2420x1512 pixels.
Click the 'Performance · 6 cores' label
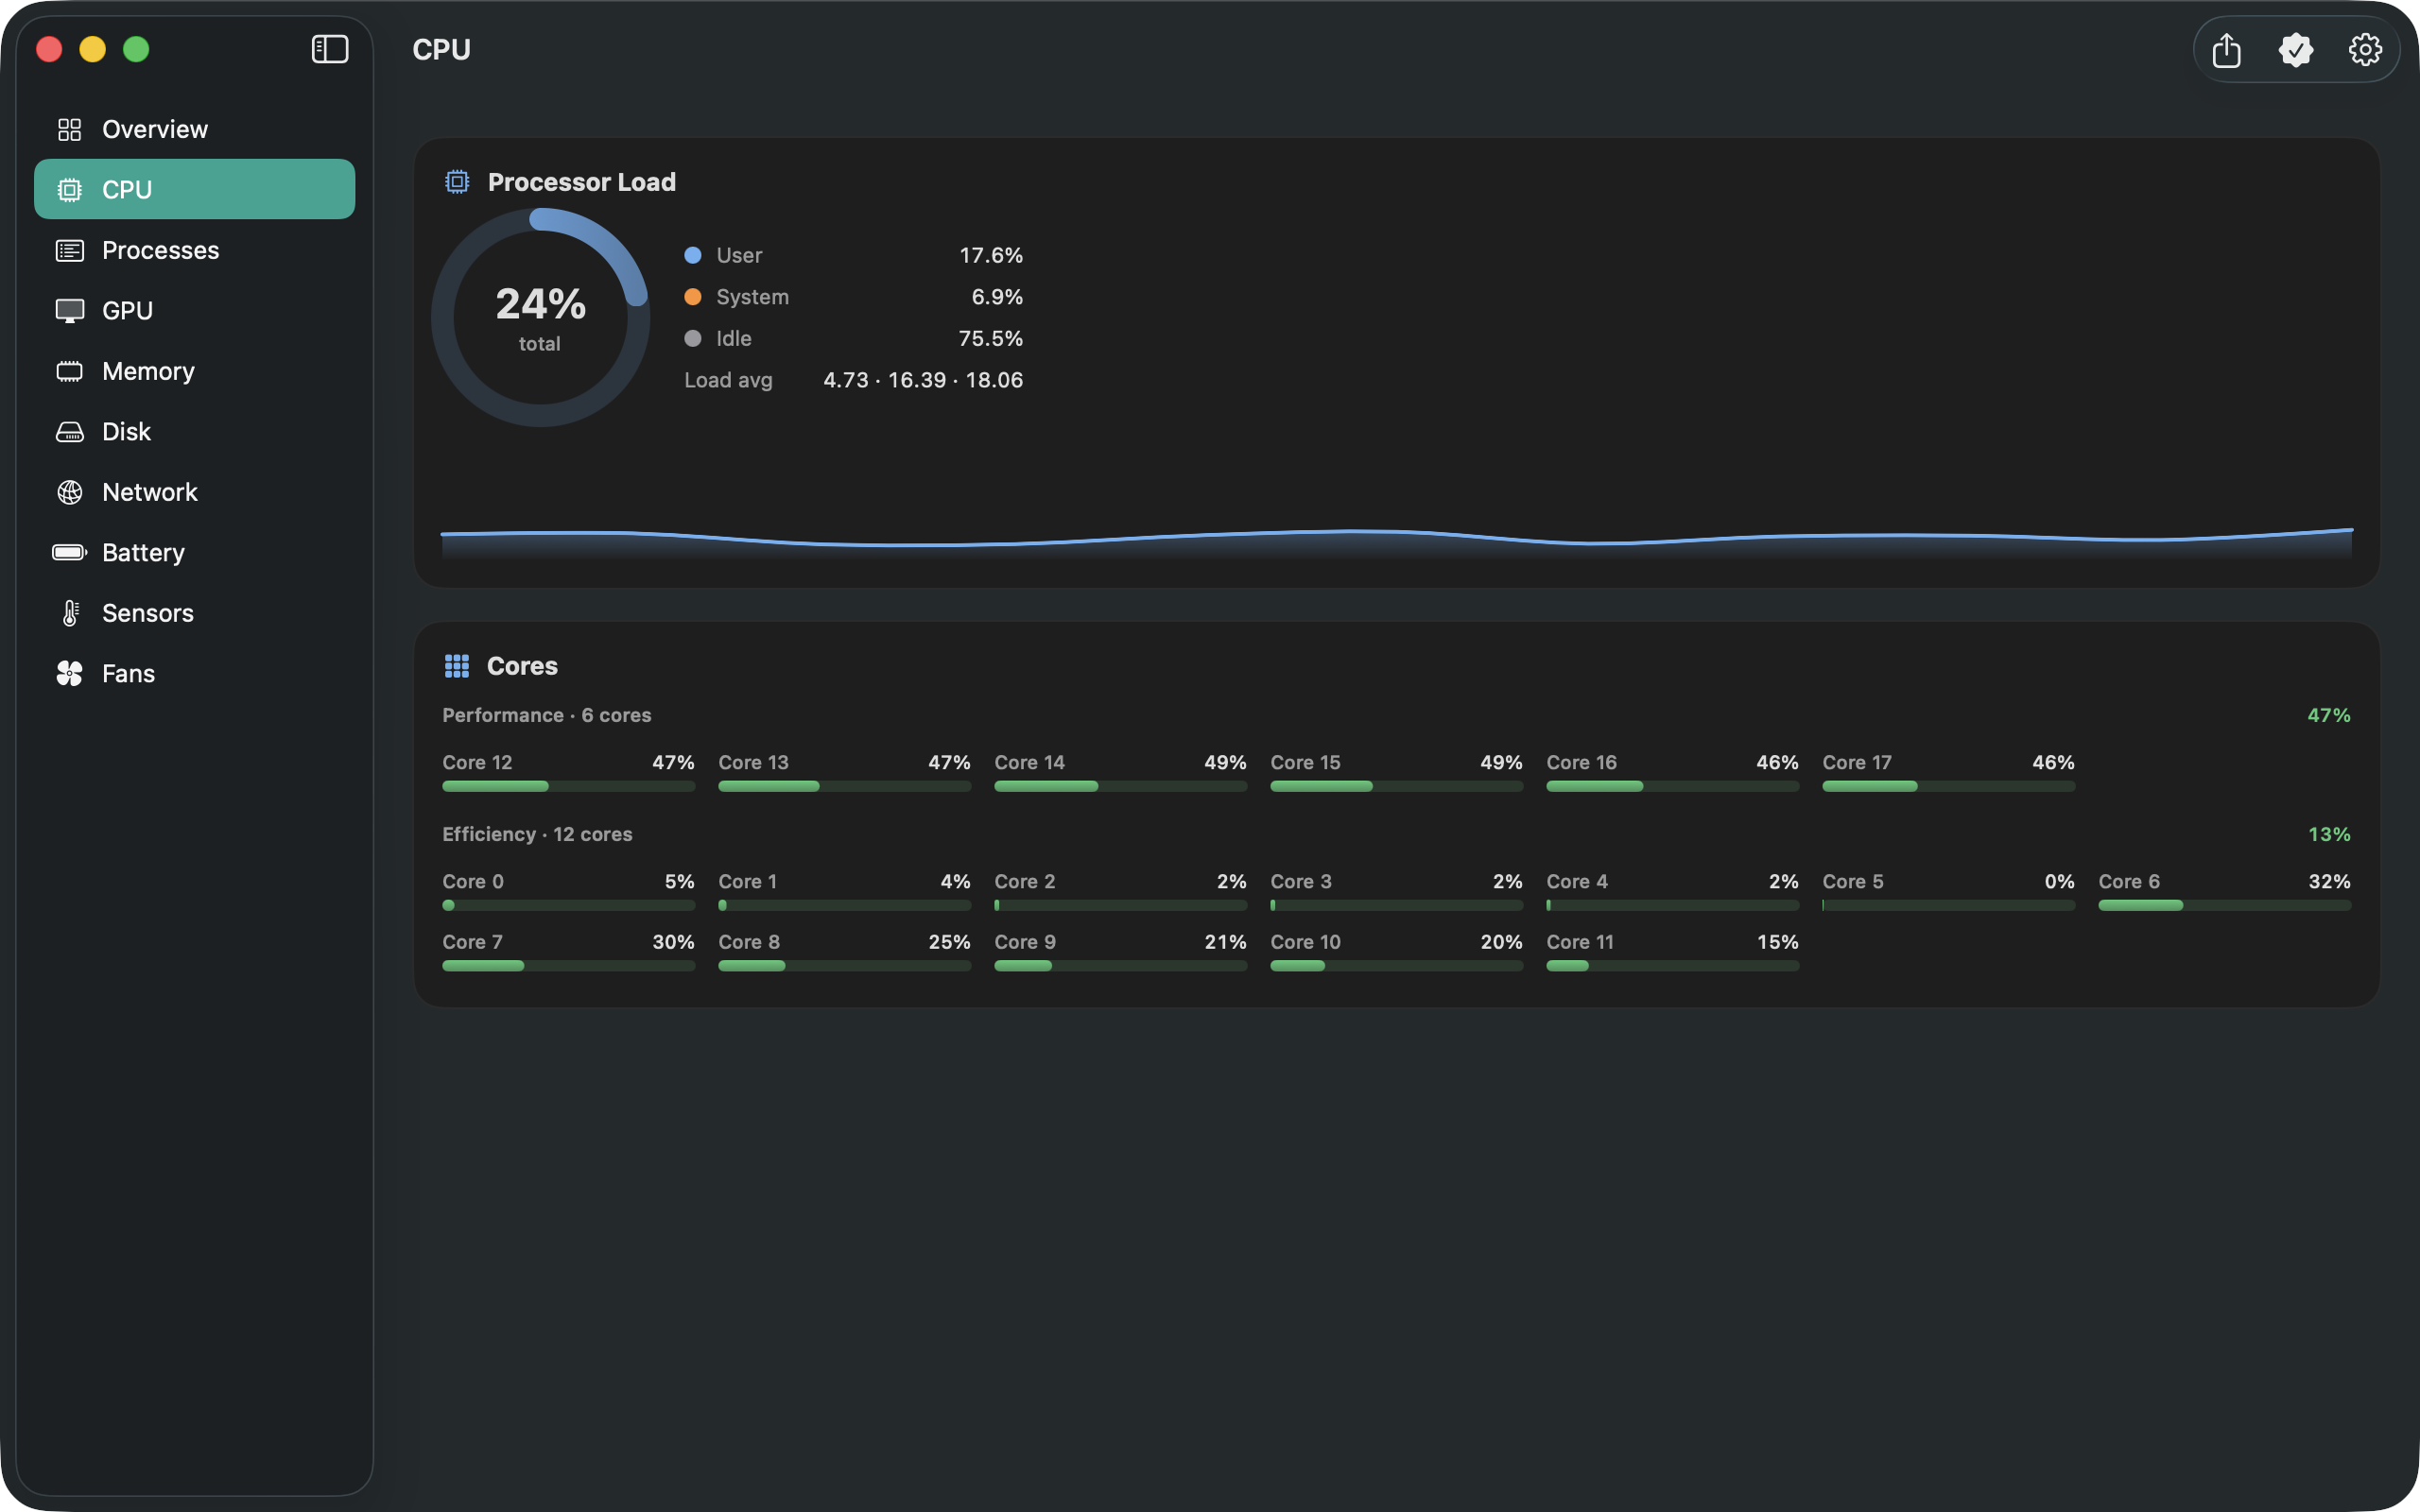pyautogui.click(x=546, y=715)
